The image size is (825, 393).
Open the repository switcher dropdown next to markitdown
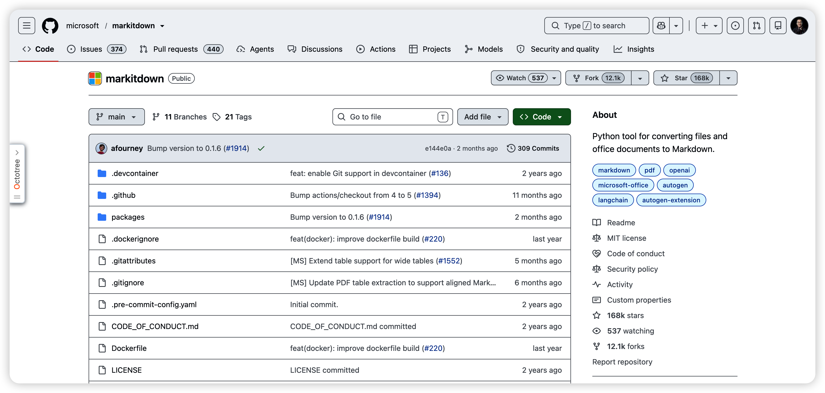coord(162,26)
